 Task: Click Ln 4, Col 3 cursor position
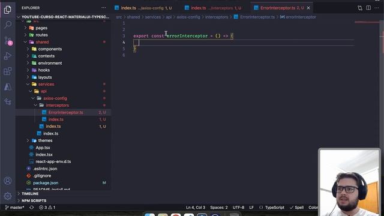196,208
